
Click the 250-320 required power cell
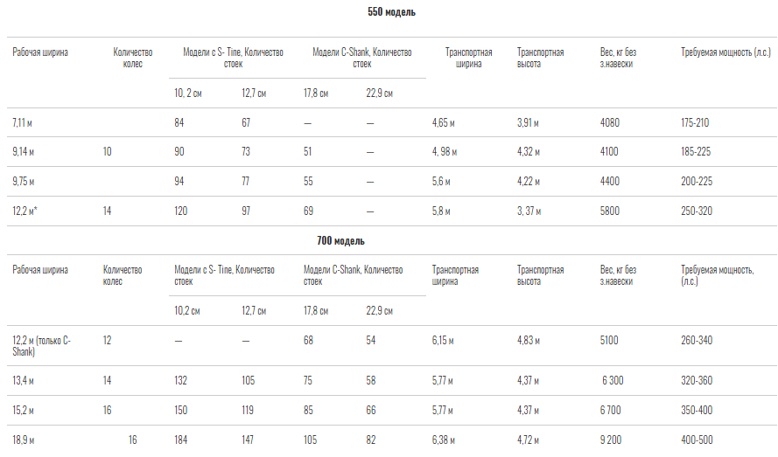696,211
